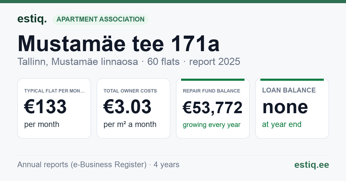Open the Total owner costs card

[x=133, y=108]
